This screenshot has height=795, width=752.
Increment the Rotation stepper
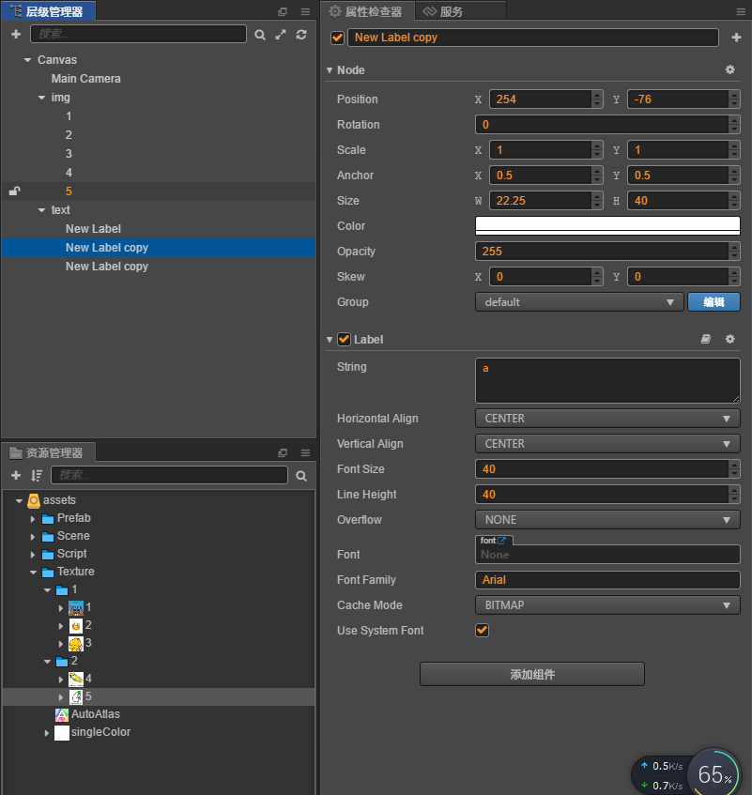tap(734, 120)
